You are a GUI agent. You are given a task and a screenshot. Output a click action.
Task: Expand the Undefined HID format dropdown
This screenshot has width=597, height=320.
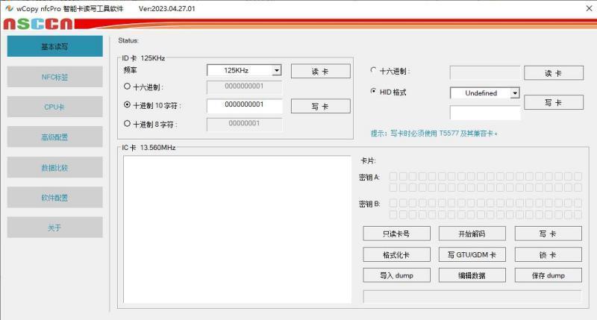[514, 93]
